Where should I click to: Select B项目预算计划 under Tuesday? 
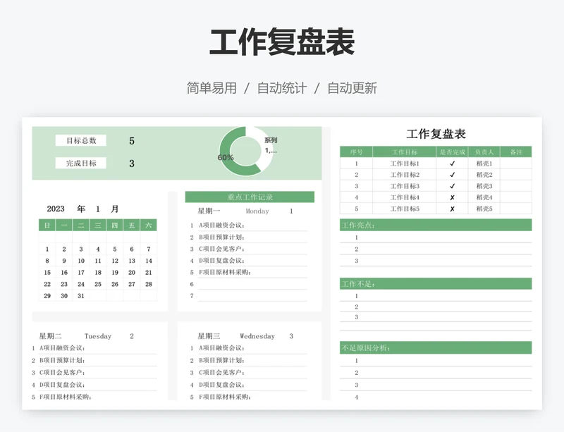(62, 360)
